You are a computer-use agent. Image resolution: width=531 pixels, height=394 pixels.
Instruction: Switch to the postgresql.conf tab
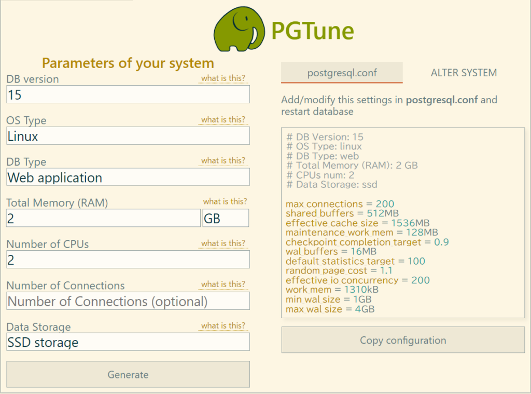click(x=342, y=73)
